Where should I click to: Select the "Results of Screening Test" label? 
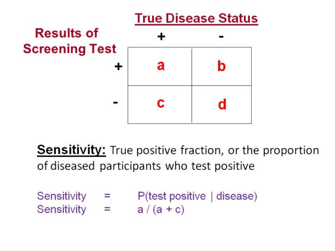[x=69, y=41]
